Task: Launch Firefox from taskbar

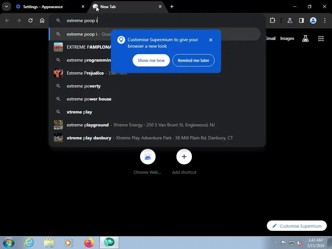Action: [89, 243]
